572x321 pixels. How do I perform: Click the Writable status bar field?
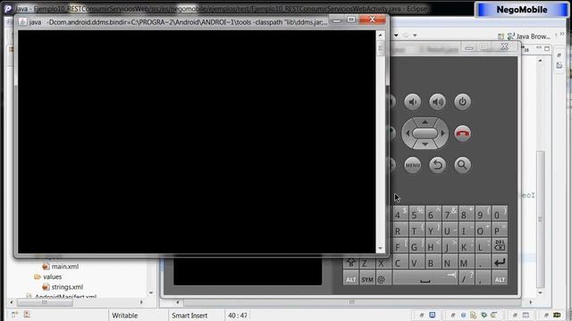(125, 316)
